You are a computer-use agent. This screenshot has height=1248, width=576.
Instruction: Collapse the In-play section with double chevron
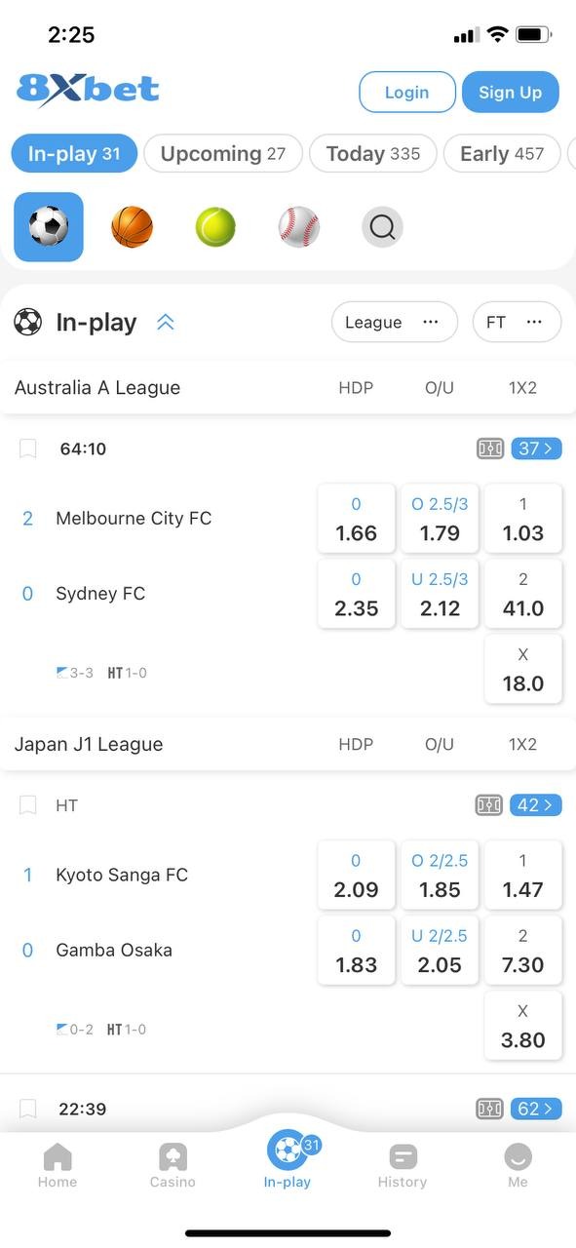pyautogui.click(x=166, y=323)
